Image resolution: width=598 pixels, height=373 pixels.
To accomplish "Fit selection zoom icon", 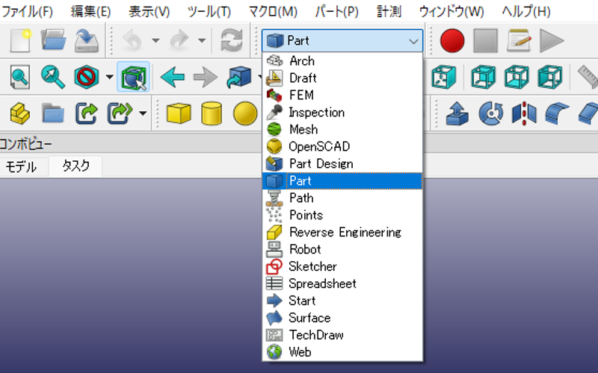I will [x=53, y=78].
